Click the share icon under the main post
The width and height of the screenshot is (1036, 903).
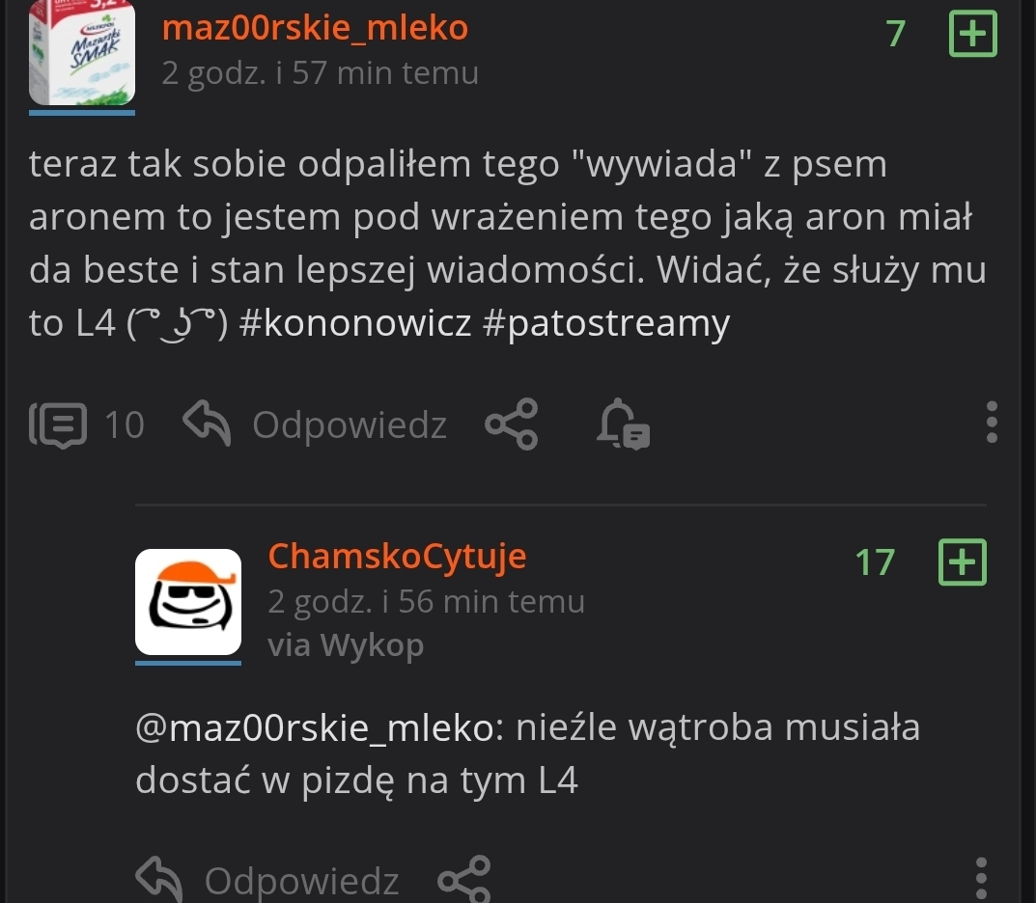click(x=512, y=424)
